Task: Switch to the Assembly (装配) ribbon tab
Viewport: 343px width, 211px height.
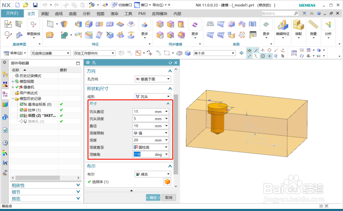Action: tap(45, 14)
